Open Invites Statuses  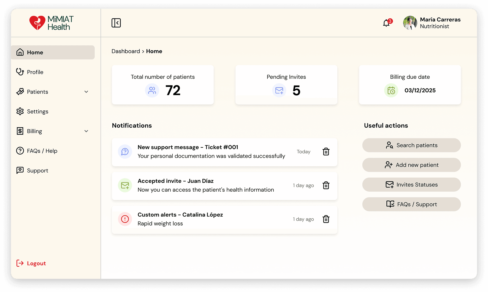411,184
